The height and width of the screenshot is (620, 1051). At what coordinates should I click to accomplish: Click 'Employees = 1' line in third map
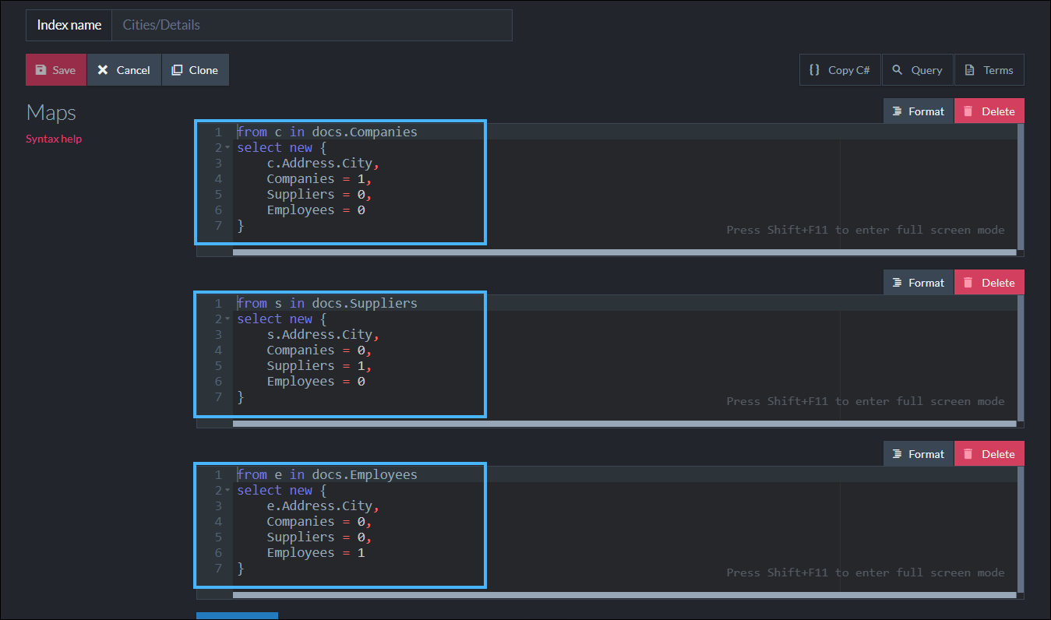pos(316,553)
